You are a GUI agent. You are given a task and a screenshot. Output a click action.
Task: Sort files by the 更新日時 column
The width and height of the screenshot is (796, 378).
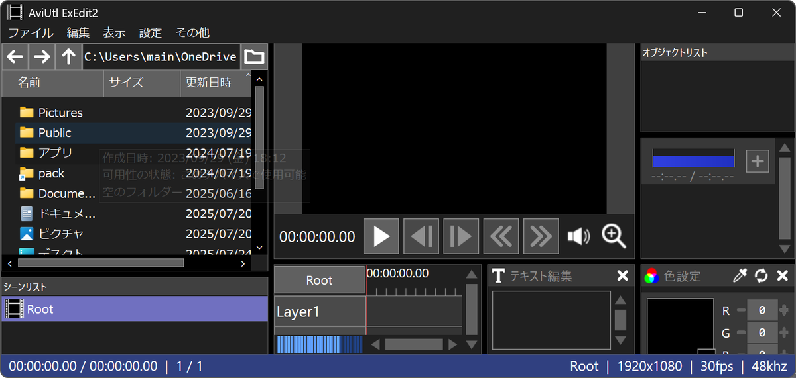point(216,83)
